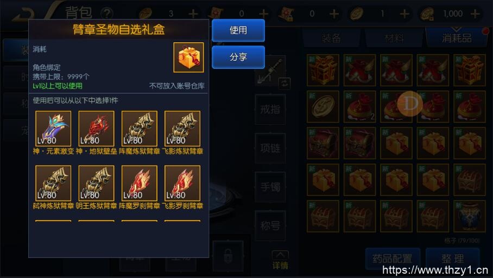The image size is (493, 278).
Task: Open the 药品配置 potion settings
Action: pyautogui.click(x=393, y=258)
